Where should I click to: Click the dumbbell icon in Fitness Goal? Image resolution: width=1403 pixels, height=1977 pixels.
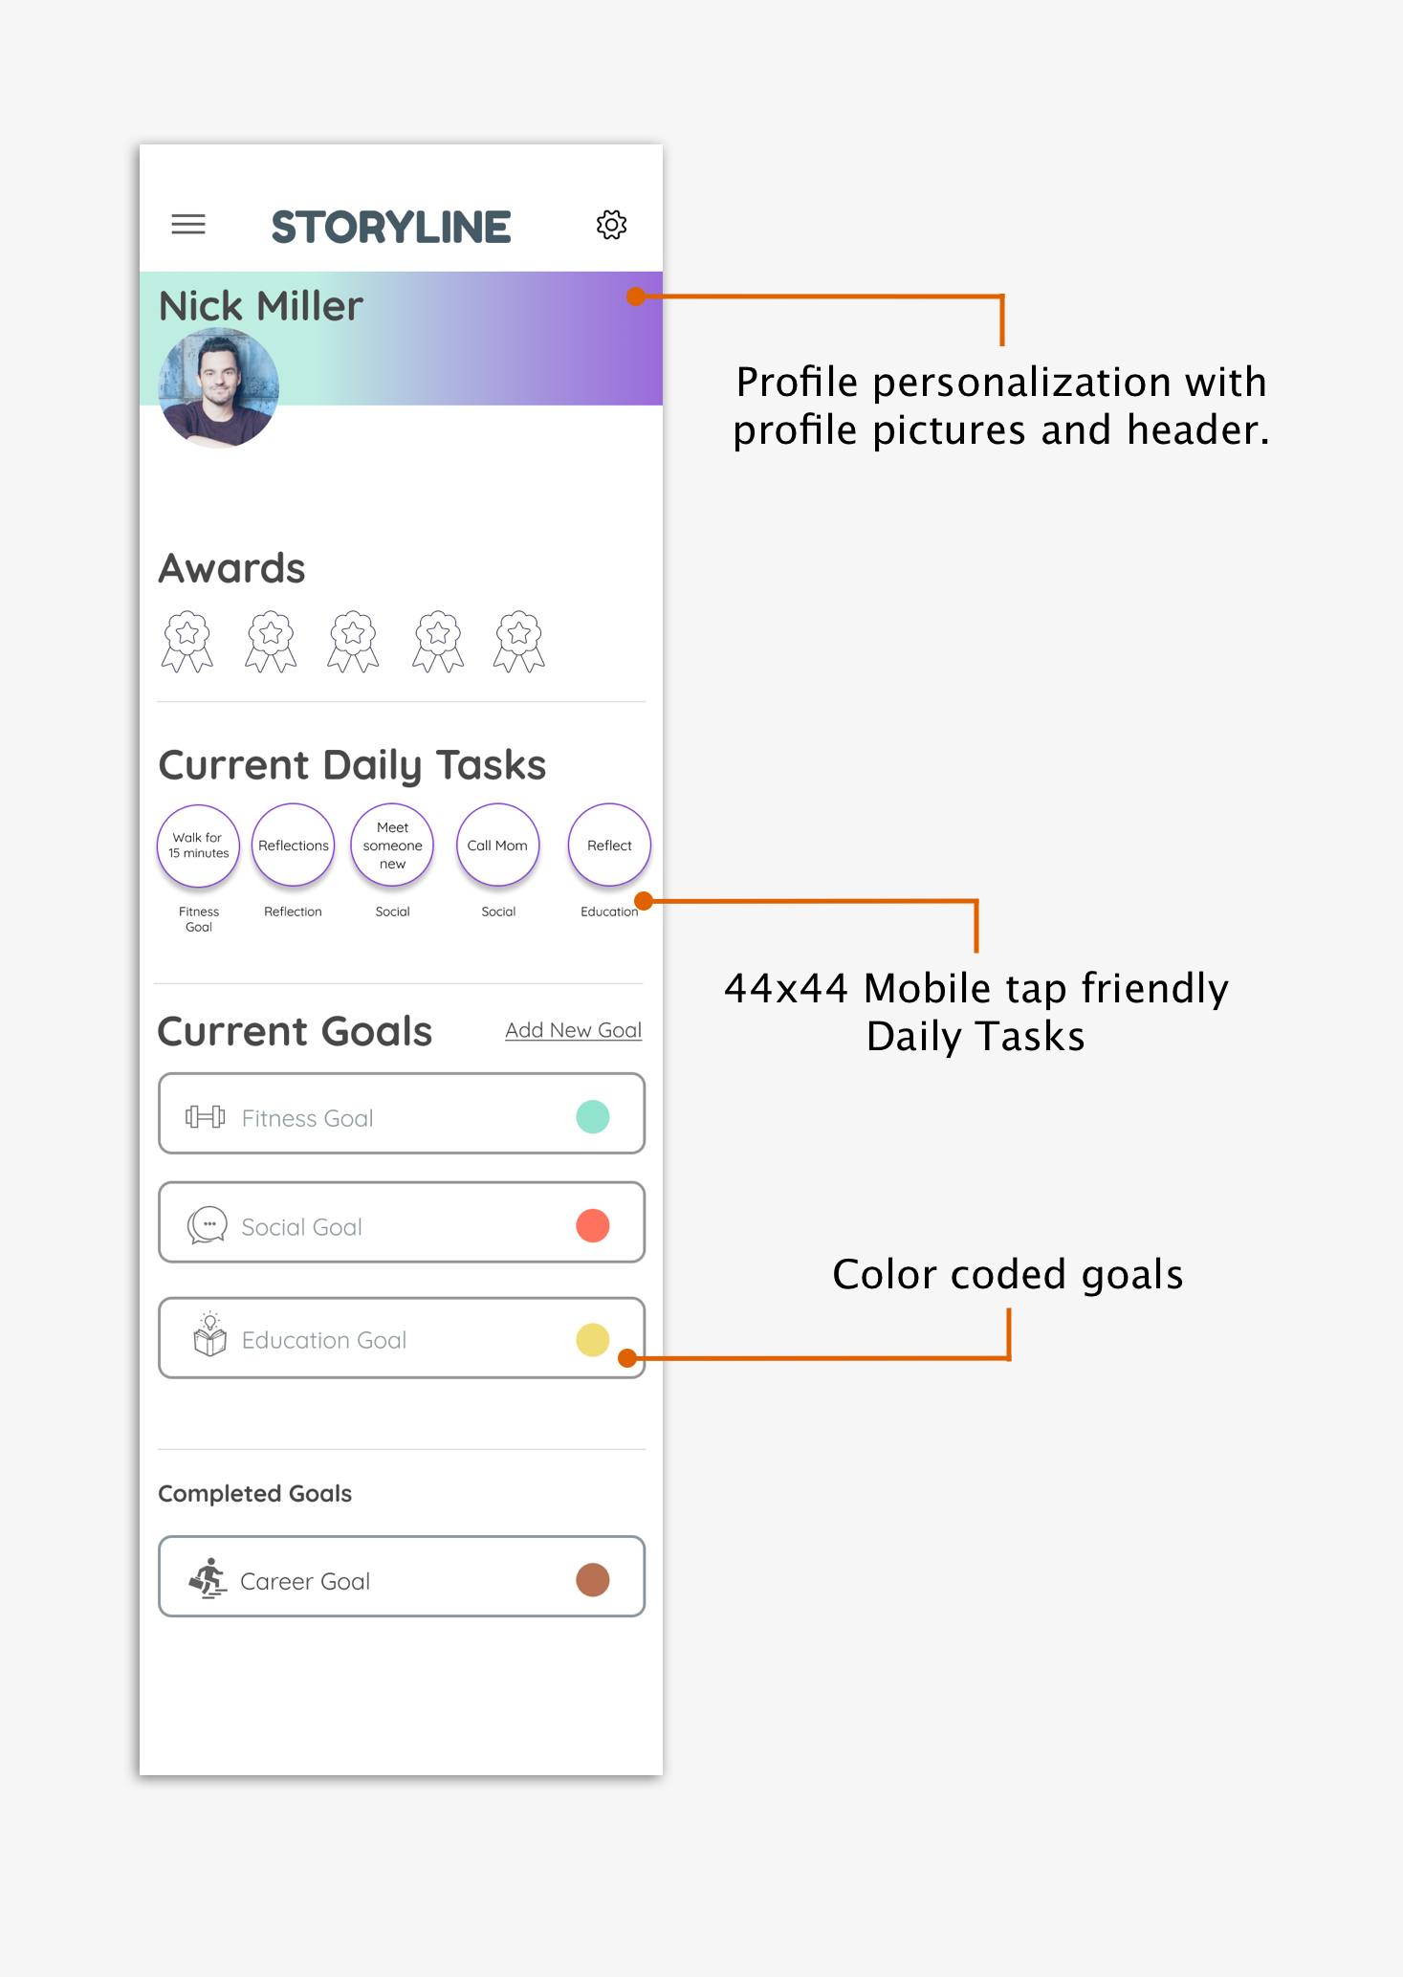point(205,1116)
